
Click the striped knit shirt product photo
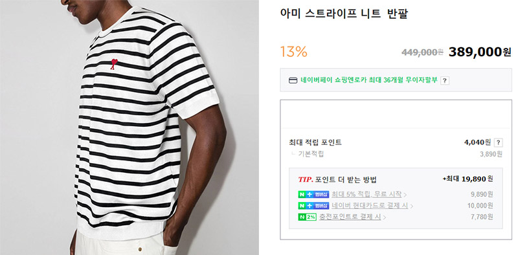(129, 127)
